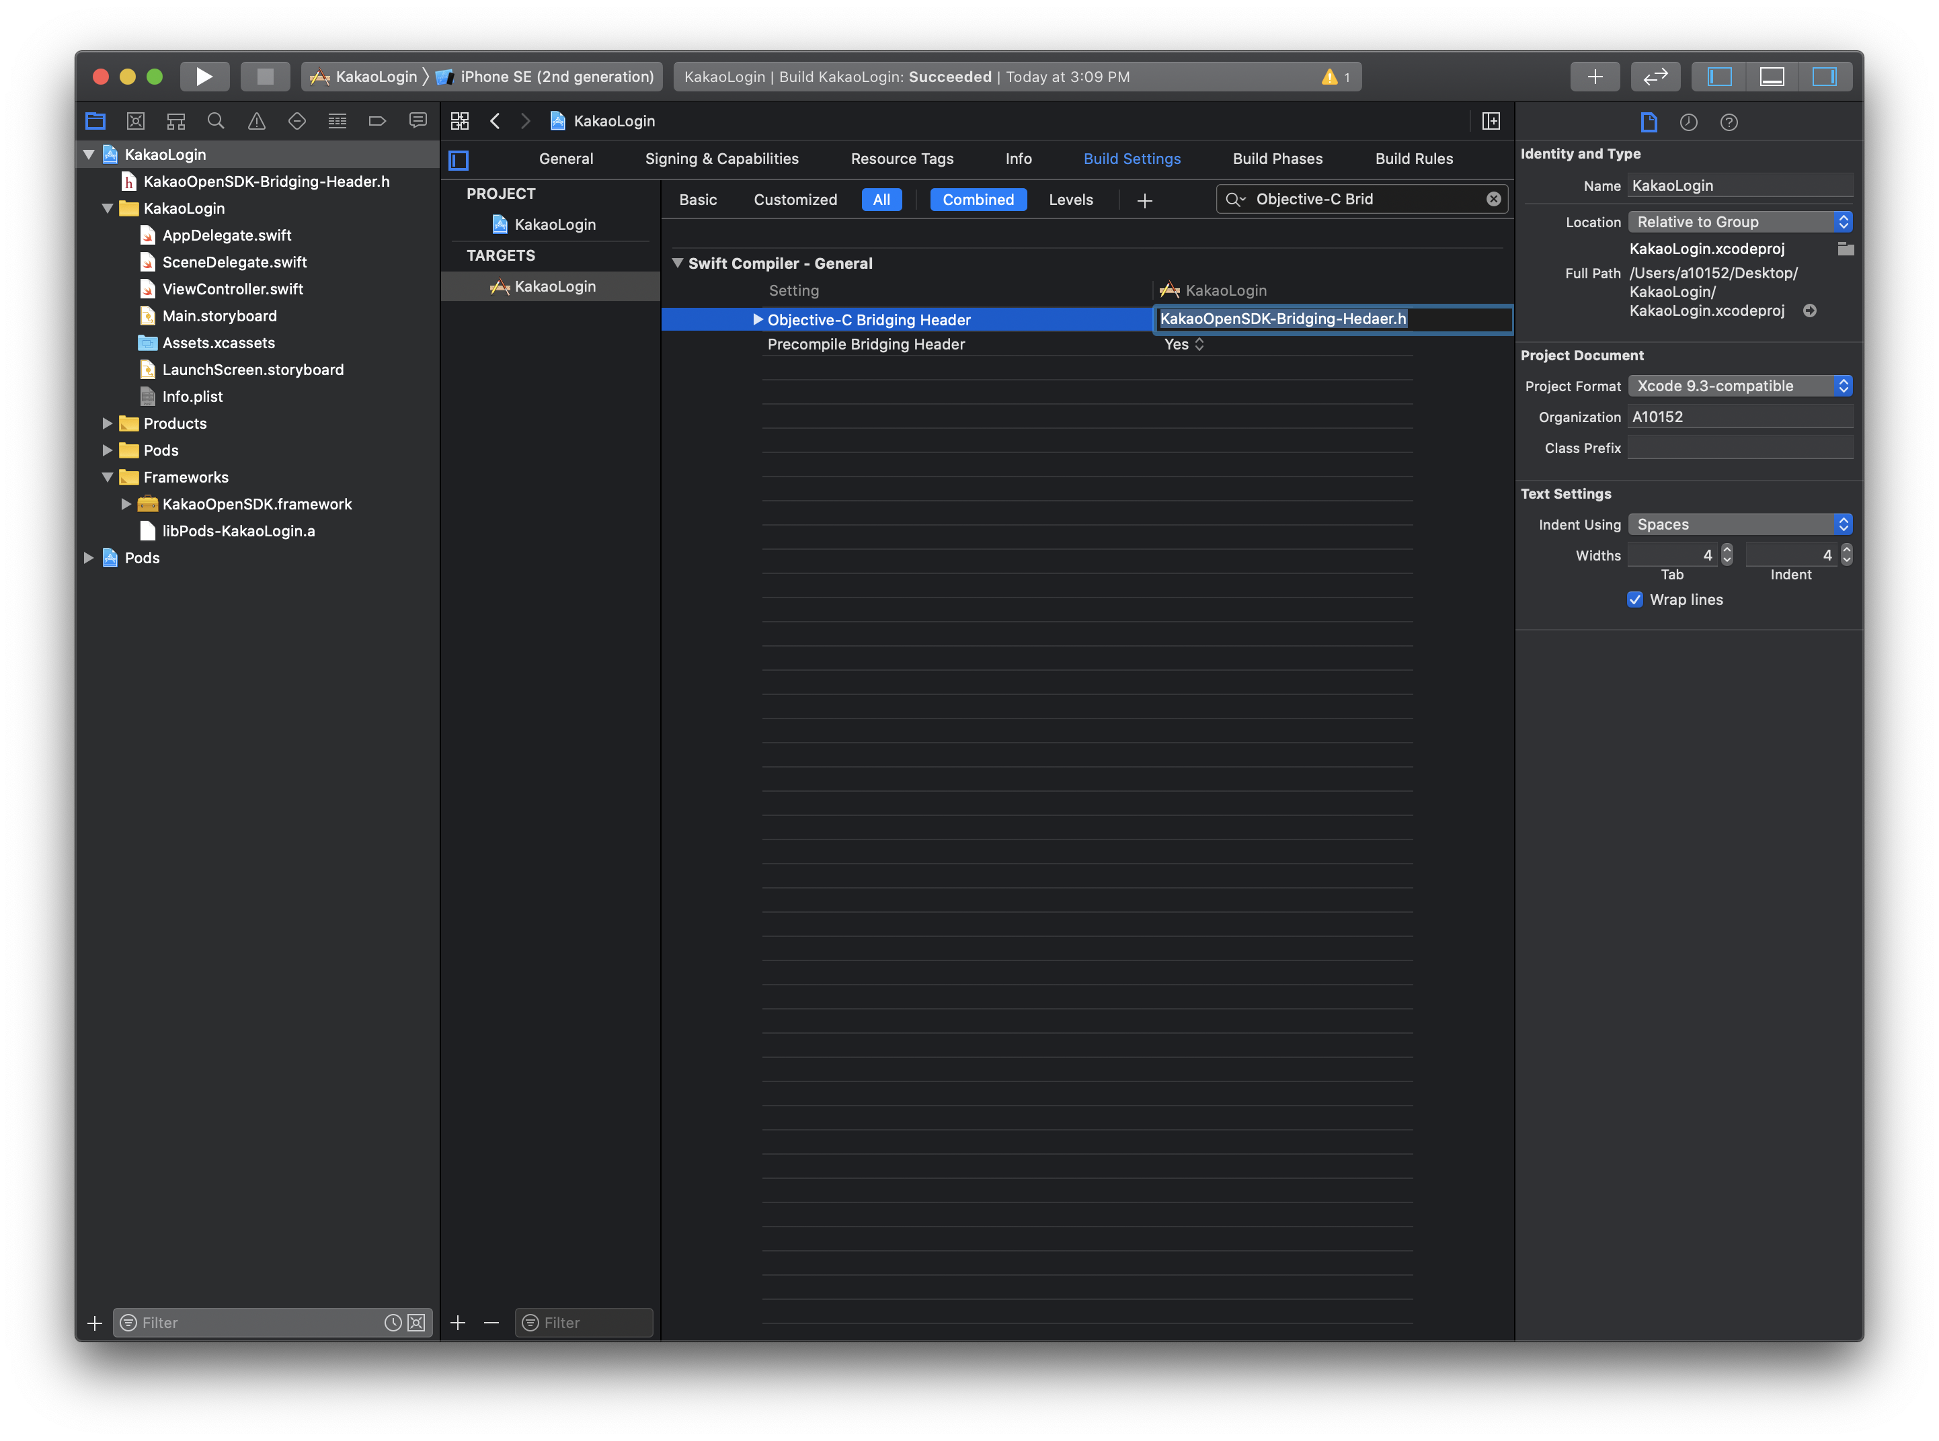The width and height of the screenshot is (1939, 1441).
Task: Switch to Signing & Capabilities tab
Action: pos(721,159)
